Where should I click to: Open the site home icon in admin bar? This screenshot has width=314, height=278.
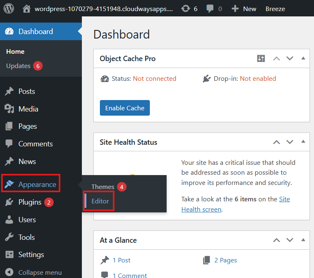click(x=27, y=9)
